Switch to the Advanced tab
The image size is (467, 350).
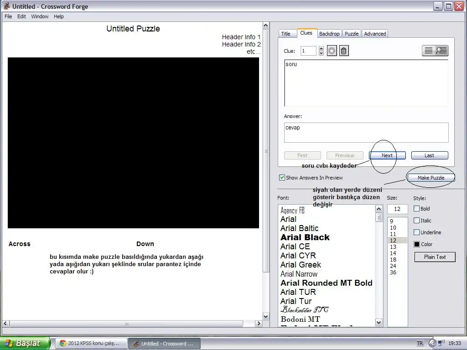[x=375, y=34]
